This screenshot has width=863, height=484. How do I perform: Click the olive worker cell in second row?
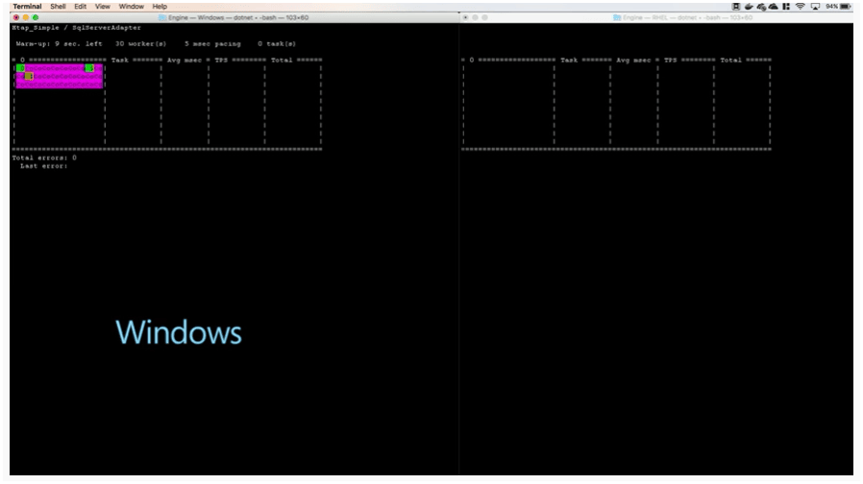tap(29, 77)
